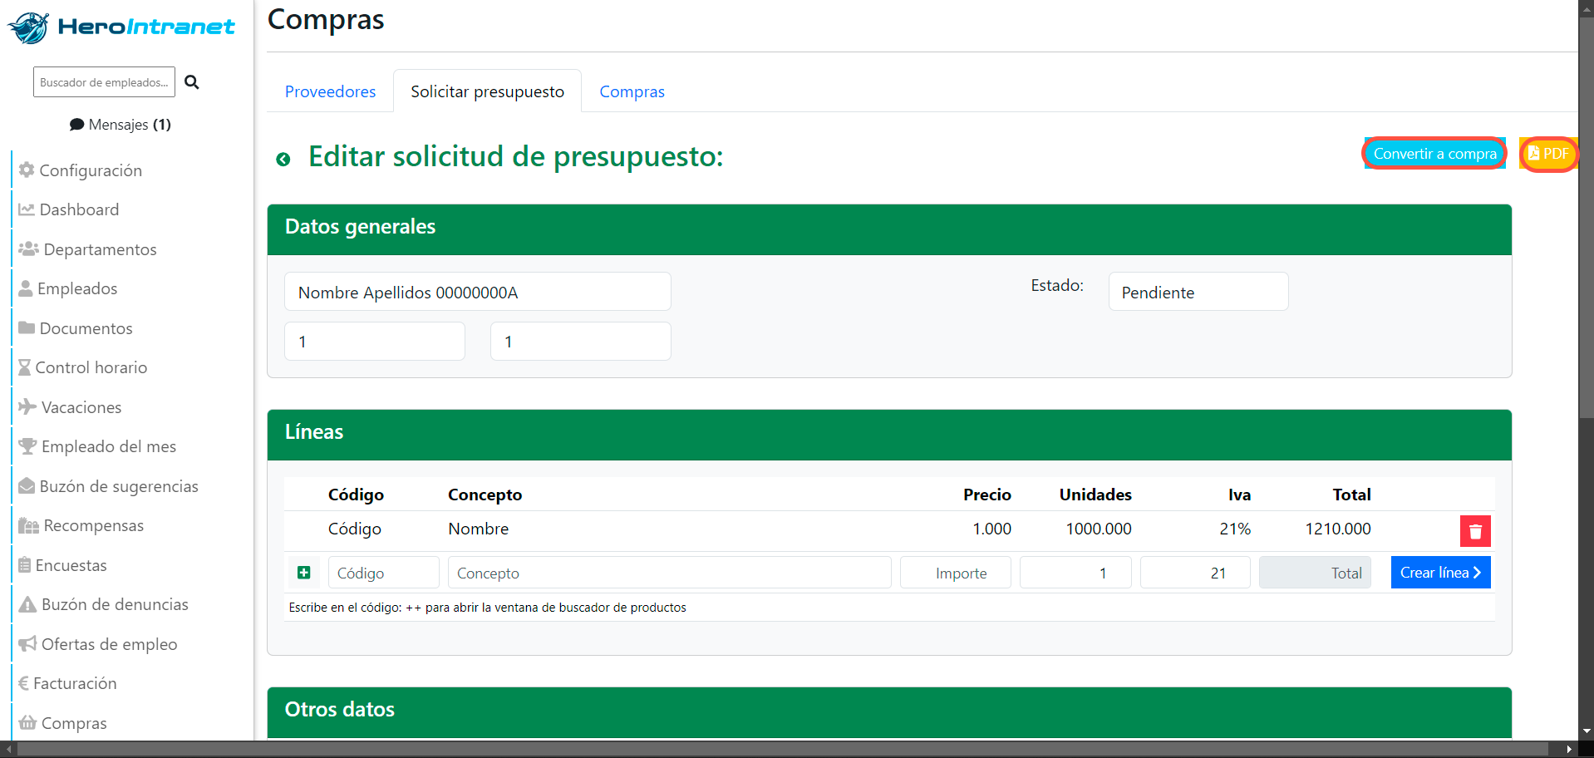This screenshot has height=758, width=1594.
Task: Open the Estado Pendiente dropdown
Action: coord(1198,292)
